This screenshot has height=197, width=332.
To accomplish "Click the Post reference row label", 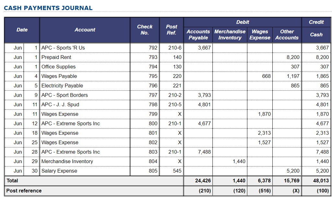I will [24, 191].
